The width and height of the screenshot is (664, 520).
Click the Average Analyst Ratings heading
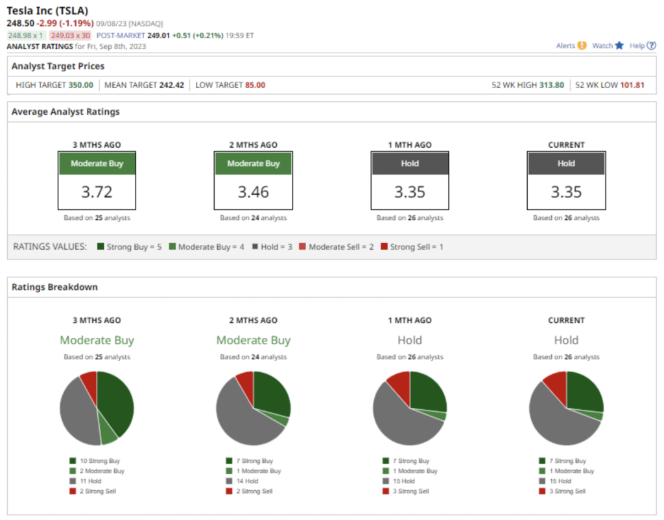coord(65,112)
